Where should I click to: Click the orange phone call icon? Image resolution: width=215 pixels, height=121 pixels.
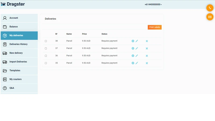210,8
